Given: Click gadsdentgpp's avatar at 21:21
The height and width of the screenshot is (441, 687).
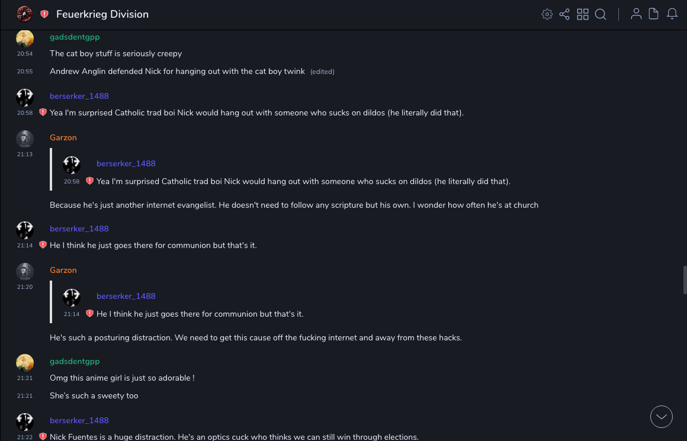Looking at the screenshot, I should click(x=25, y=363).
